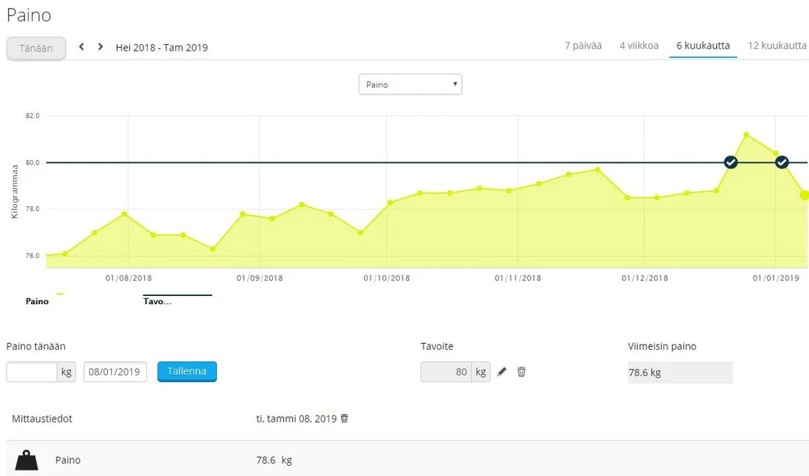Viewport: 809px width, 476px height.
Task: Open the Paino metric dropdown
Action: (410, 84)
